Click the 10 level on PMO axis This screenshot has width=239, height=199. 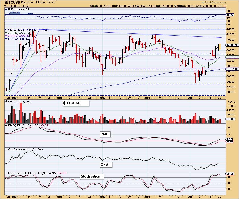click(x=228, y=128)
